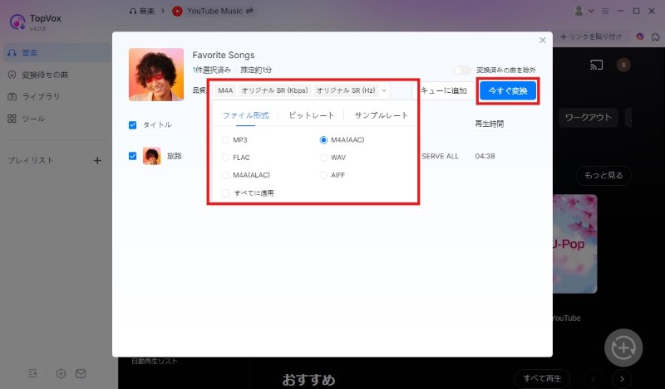Click the YouTube Music service icon
The width and height of the screenshot is (665, 389).
[177, 11]
